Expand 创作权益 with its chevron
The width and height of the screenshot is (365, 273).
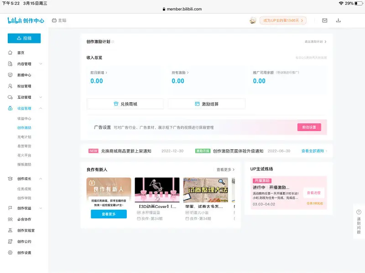tap(41, 208)
